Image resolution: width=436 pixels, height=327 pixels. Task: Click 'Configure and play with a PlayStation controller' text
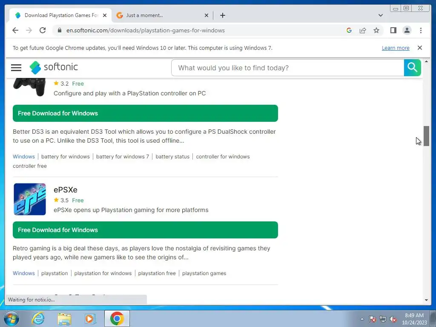pos(129,93)
